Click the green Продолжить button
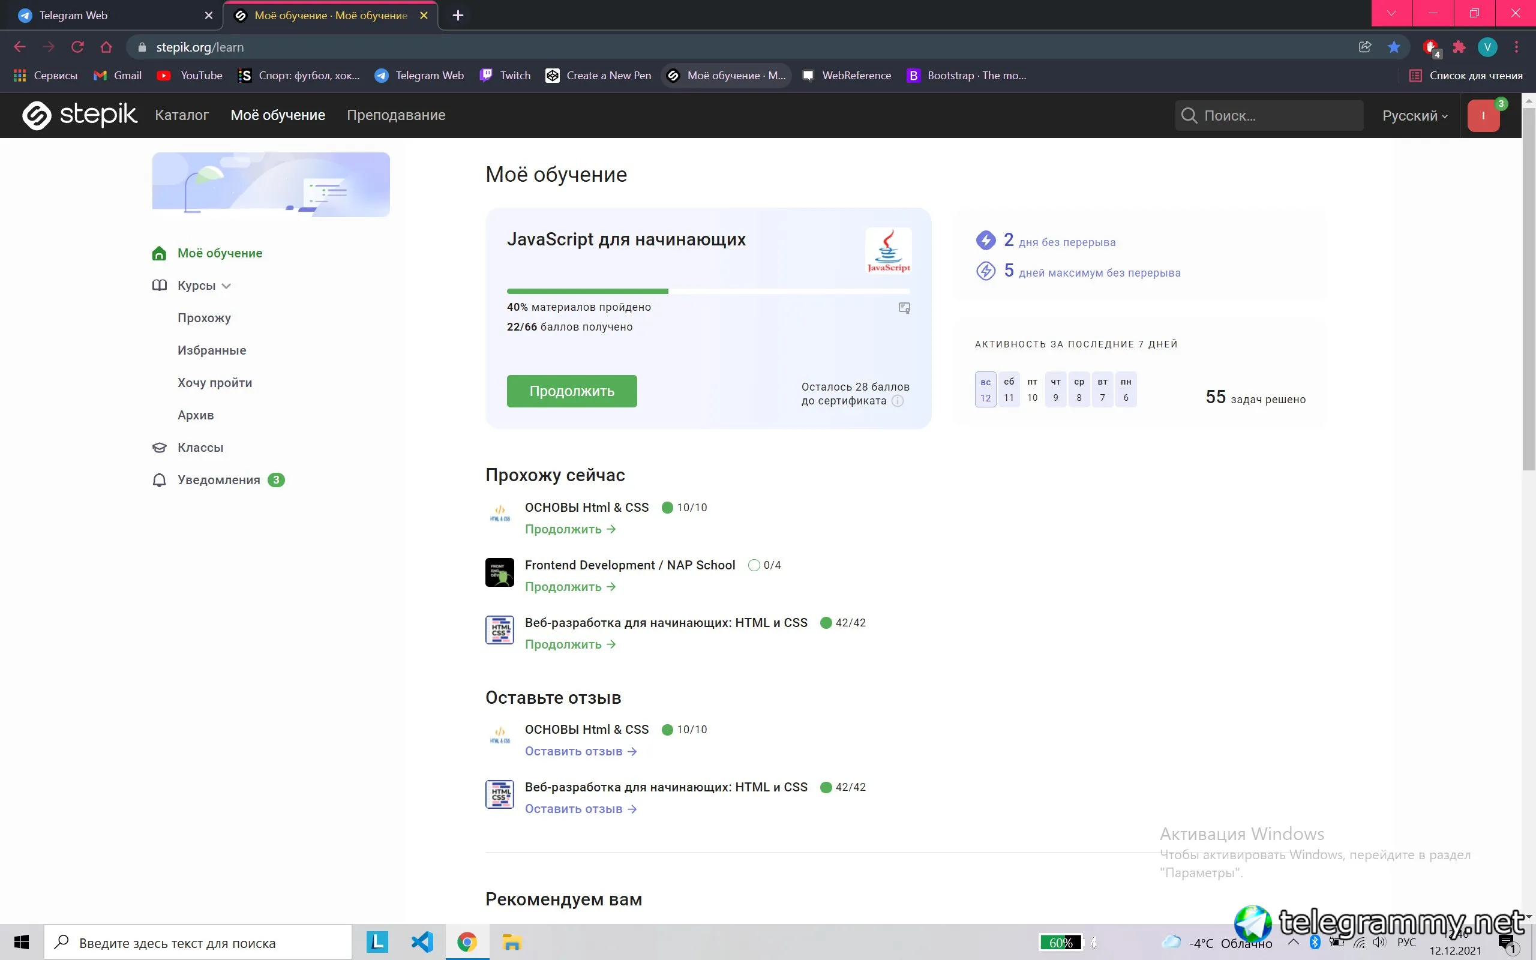The height and width of the screenshot is (960, 1536). click(572, 391)
